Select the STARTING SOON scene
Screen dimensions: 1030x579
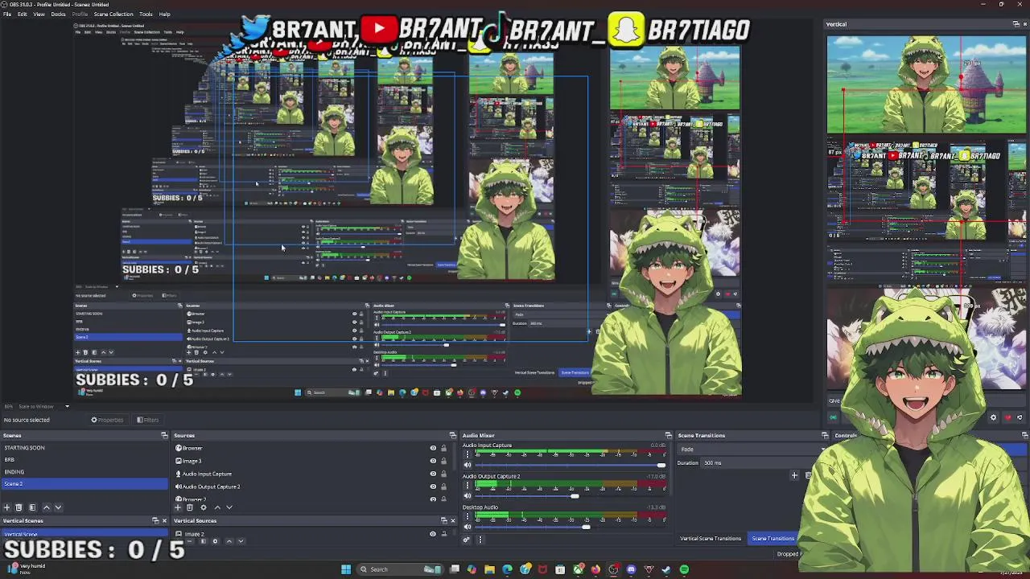[x=84, y=448]
